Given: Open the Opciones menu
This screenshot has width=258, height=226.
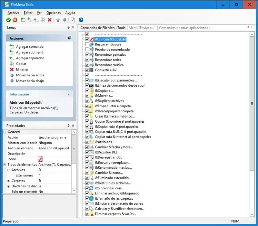Looking at the screenshot, I should point(54,13).
